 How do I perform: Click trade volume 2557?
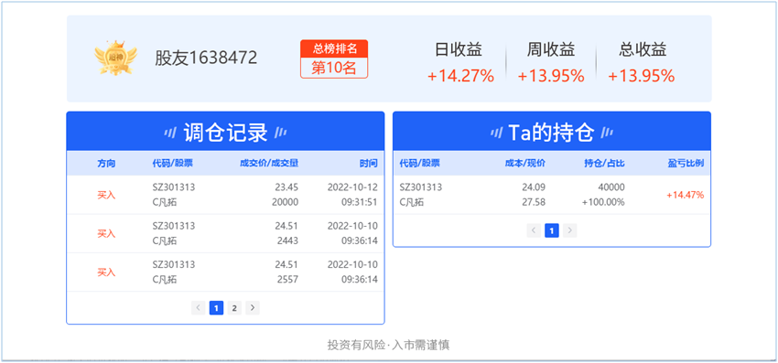(x=288, y=280)
